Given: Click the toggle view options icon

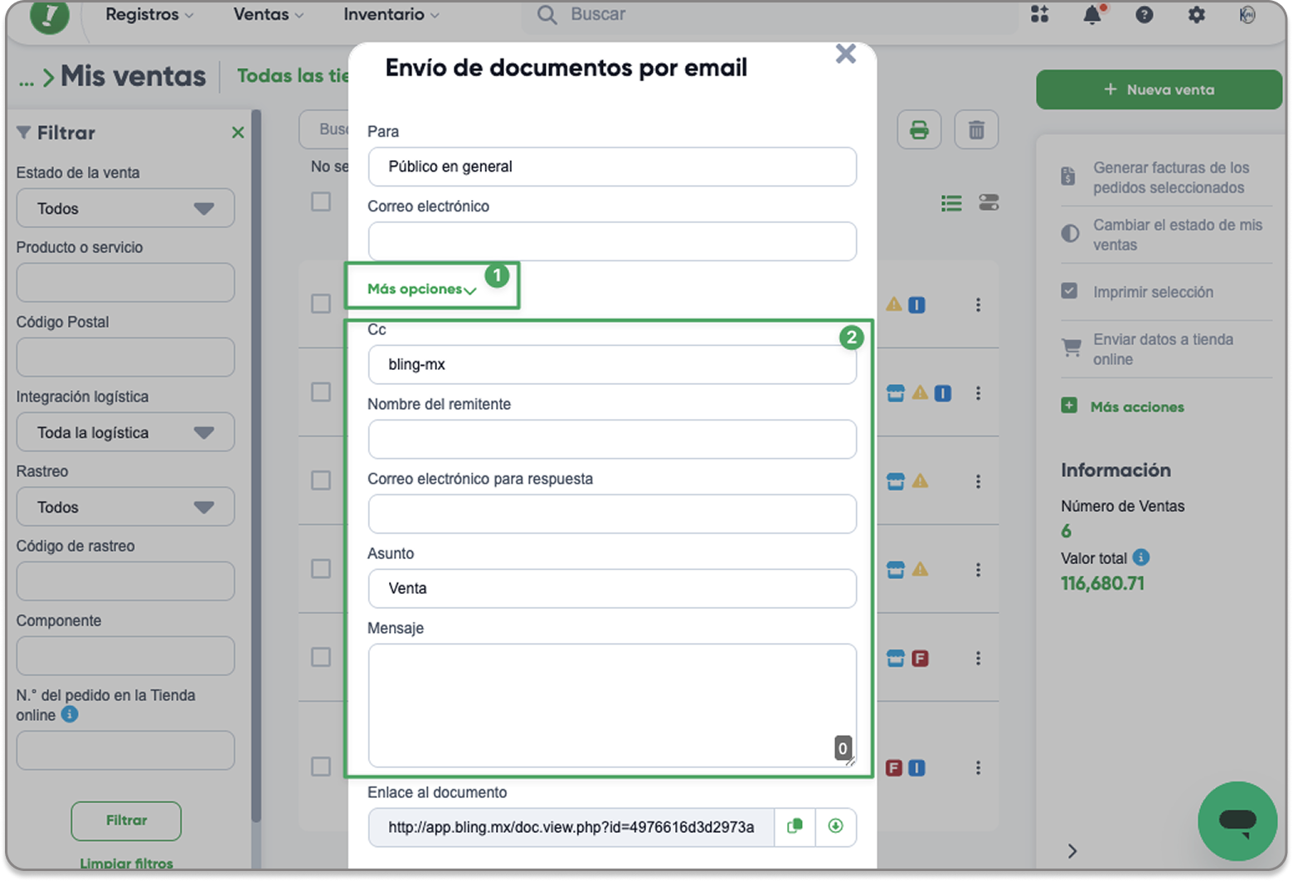Looking at the screenshot, I should coord(989,202).
